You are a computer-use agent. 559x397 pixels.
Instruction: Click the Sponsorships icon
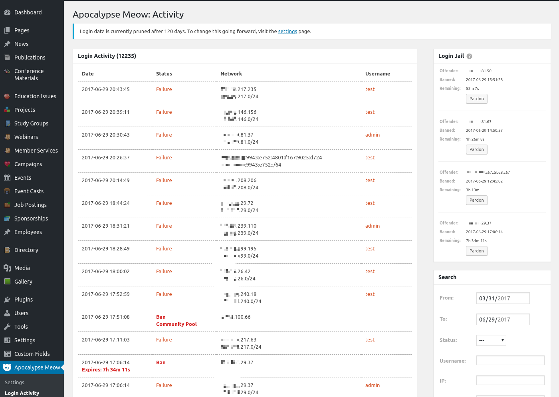pyautogui.click(x=7, y=218)
